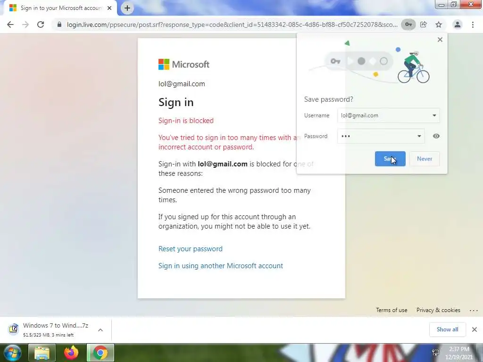Open Terms of use link
483x362 pixels.
391,310
